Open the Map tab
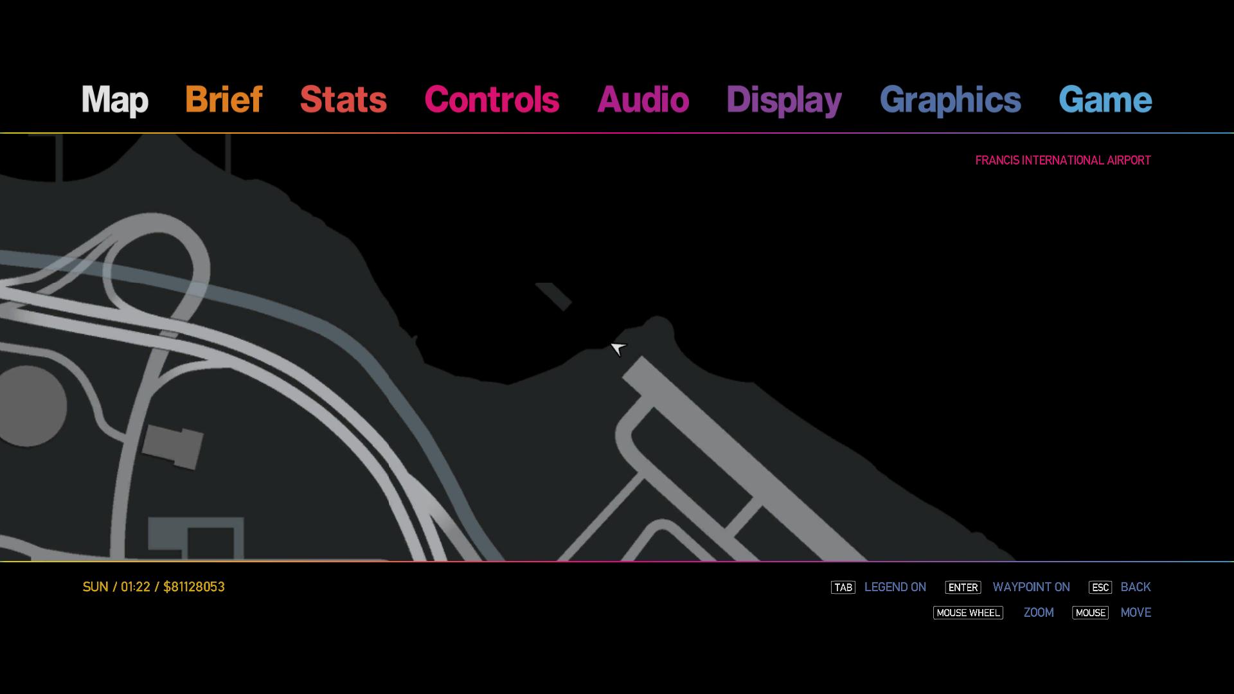 [x=115, y=100]
